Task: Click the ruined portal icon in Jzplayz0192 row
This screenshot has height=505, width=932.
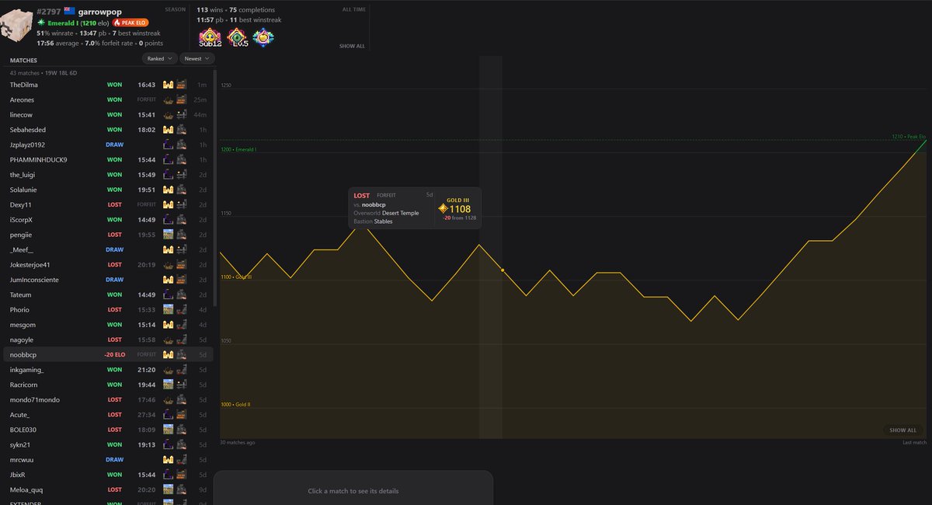Action: click(168, 145)
